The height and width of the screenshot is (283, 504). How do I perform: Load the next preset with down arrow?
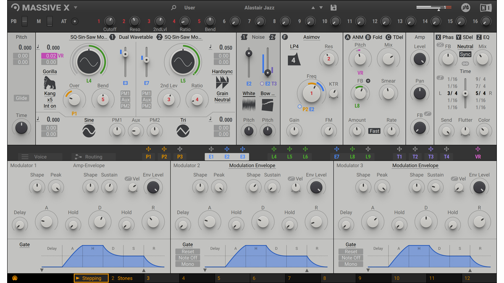(321, 8)
